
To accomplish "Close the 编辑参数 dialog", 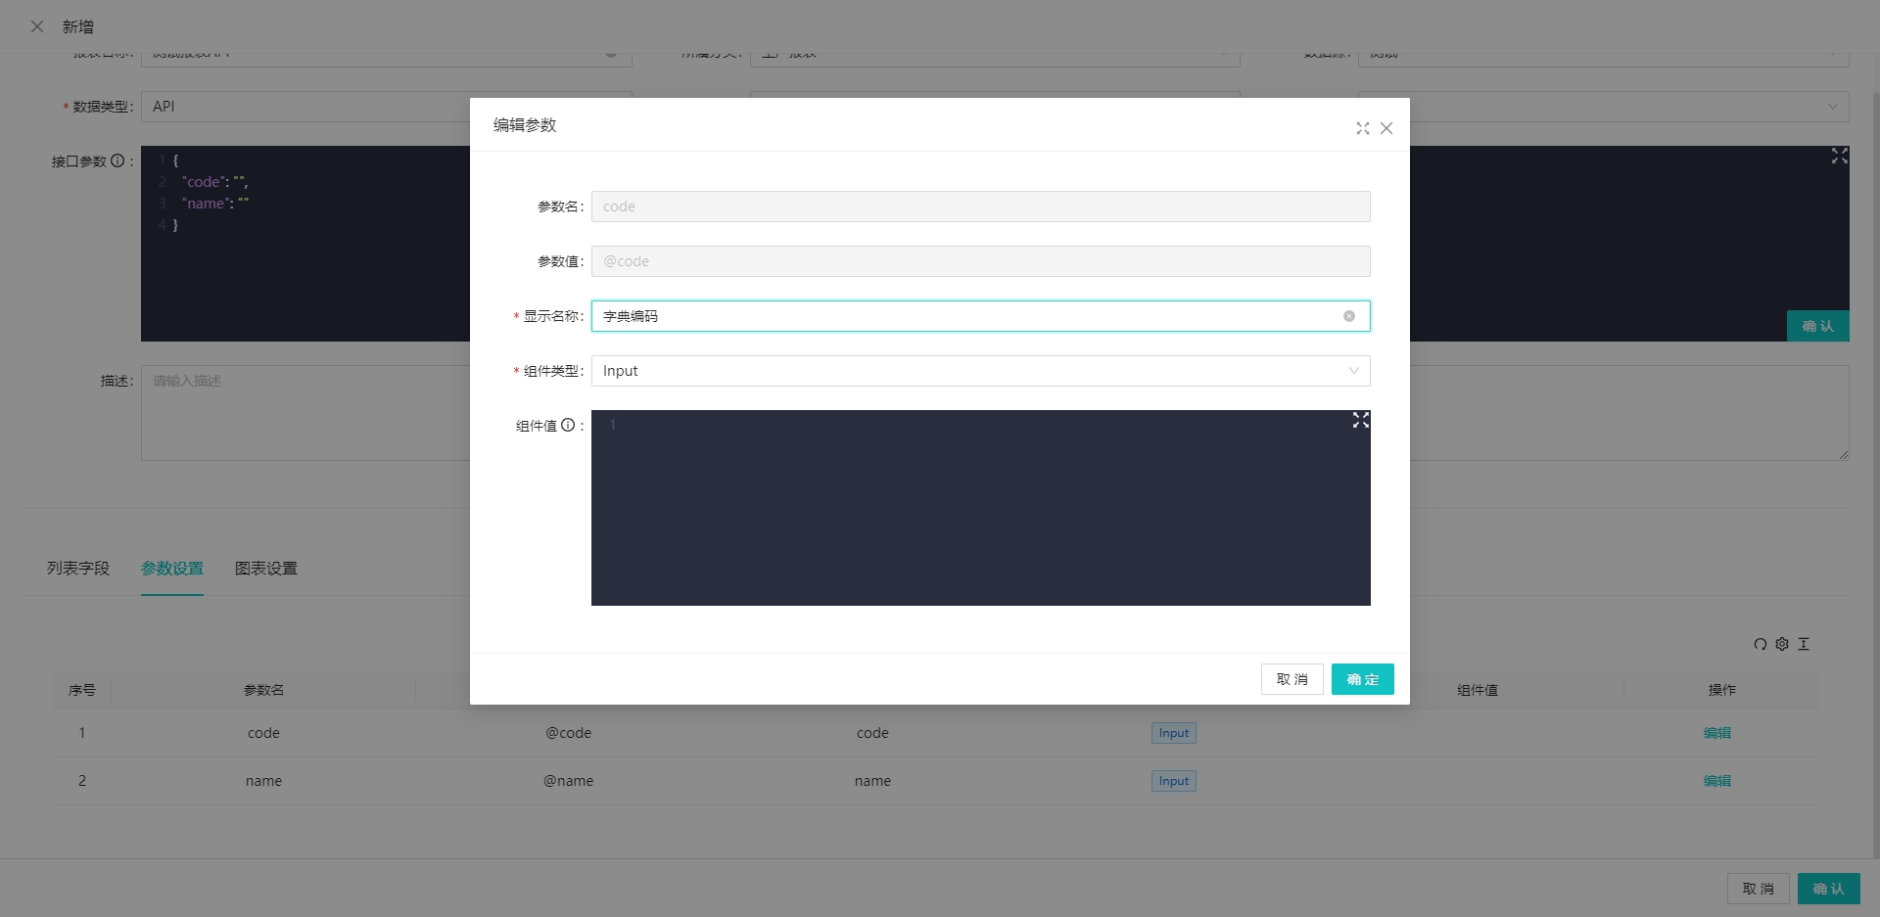I will (x=1386, y=128).
